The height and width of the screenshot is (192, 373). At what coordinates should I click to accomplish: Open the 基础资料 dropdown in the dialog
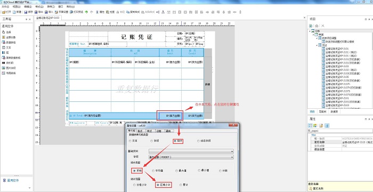click(191, 151)
